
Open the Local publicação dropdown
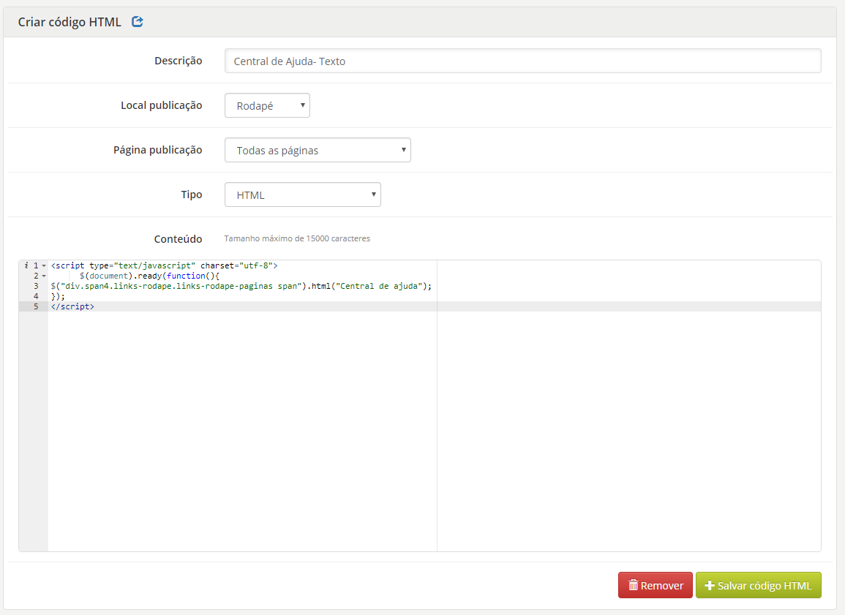[267, 105]
